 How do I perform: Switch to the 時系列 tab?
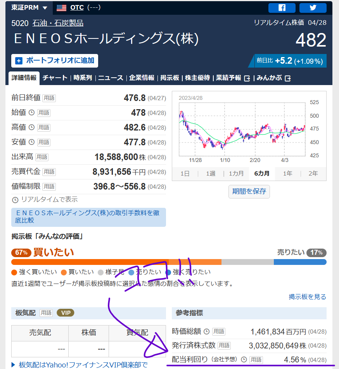(x=83, y=78)
